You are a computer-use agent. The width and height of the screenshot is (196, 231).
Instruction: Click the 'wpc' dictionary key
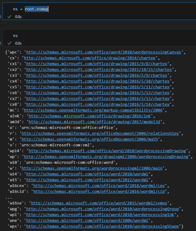click(x=13, y=52)
